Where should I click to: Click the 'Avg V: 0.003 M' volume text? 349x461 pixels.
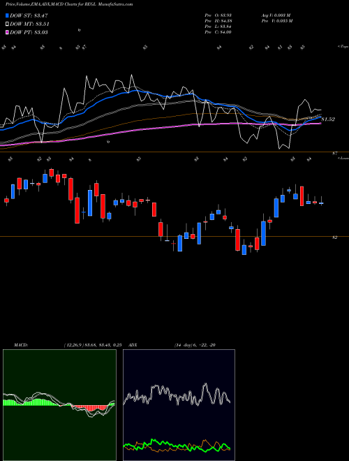(x=276, y=15)
